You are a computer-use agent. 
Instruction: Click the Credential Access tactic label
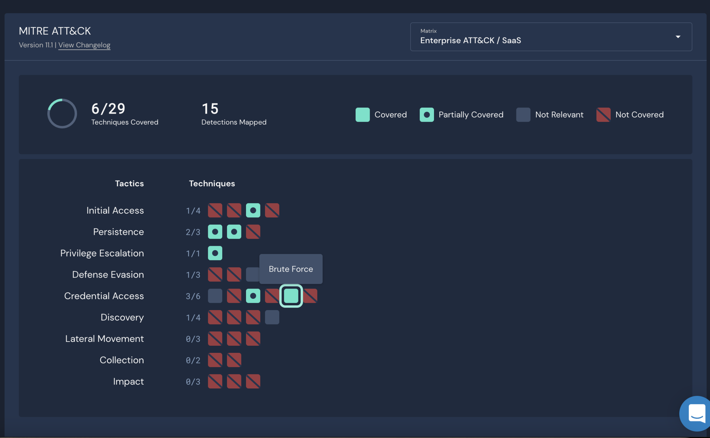[104, 296]
